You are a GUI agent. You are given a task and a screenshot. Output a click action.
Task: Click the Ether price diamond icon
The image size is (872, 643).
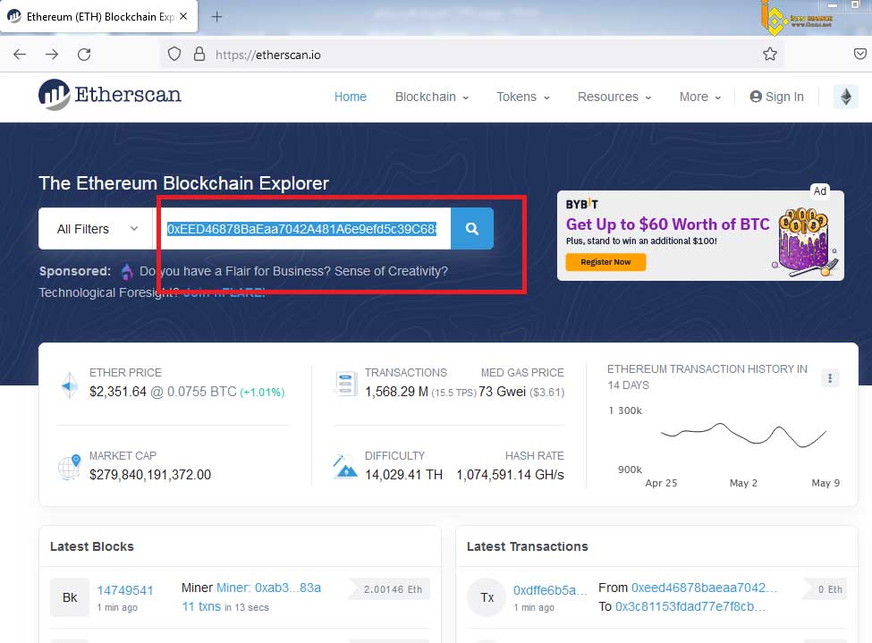(x=70, y=385)
